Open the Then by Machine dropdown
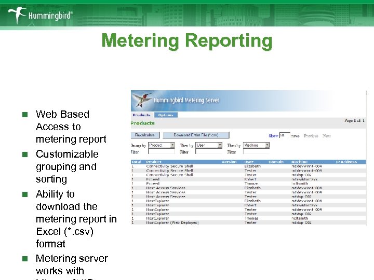Screen dimensions: 374x280 click(257, 145)
